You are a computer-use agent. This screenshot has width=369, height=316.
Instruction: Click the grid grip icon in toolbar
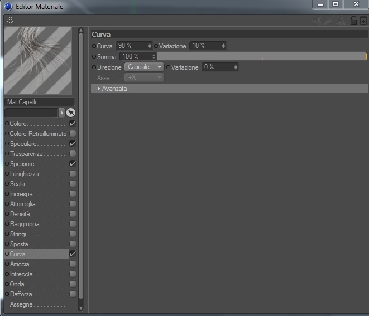click(10, 21)
